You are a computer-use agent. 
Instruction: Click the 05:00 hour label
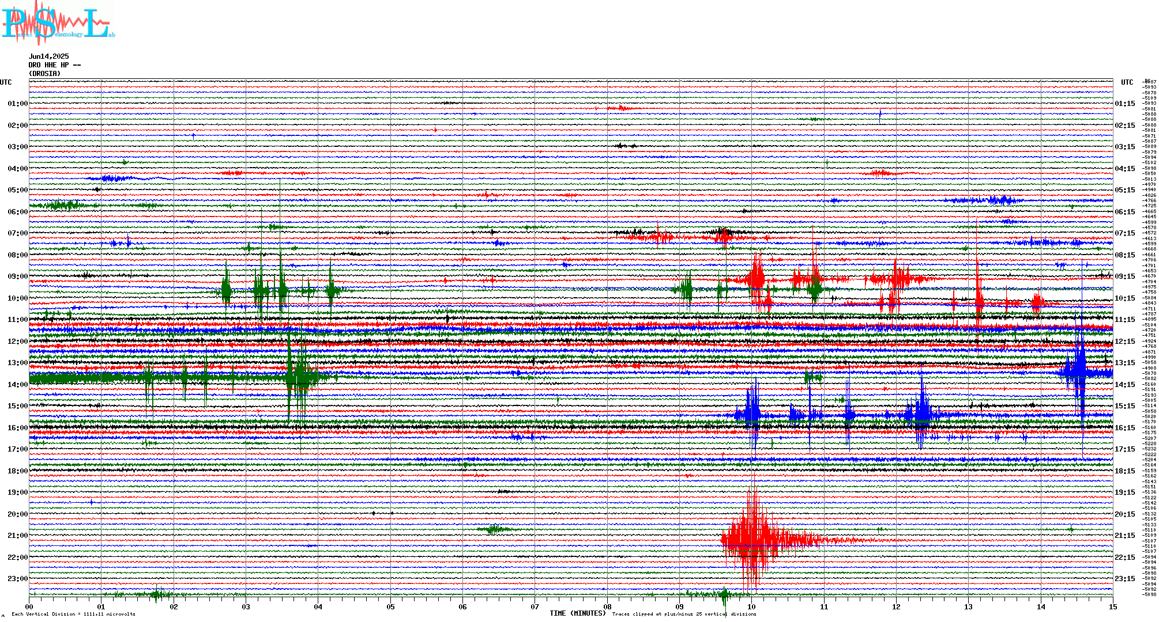[x=17, y=190]
